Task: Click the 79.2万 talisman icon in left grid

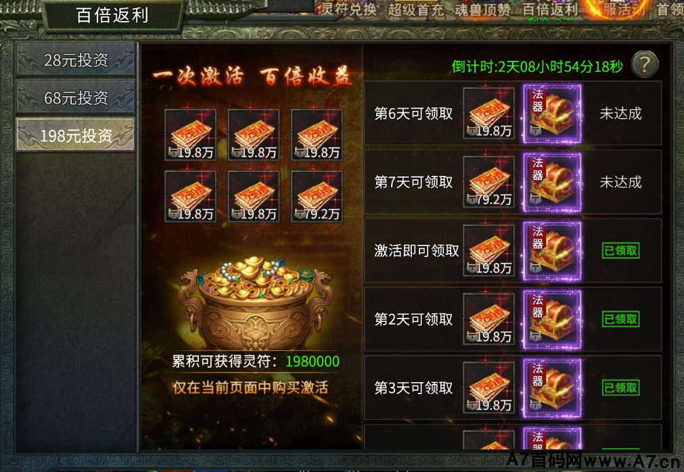Action: 317,197
